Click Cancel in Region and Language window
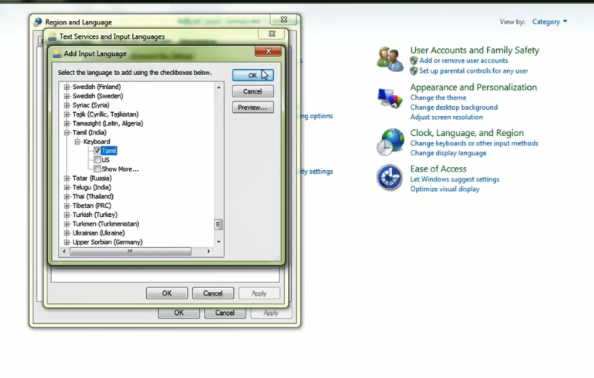 [x=225, y=313]
